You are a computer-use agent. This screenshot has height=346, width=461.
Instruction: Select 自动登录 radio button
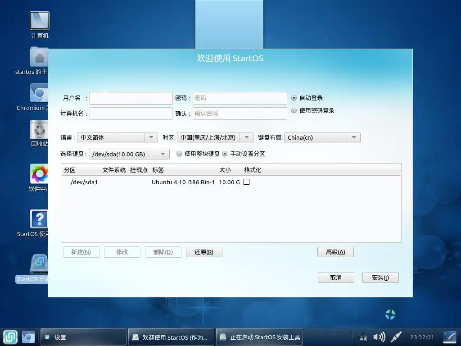pyautogui.click(x=294, y=98)
